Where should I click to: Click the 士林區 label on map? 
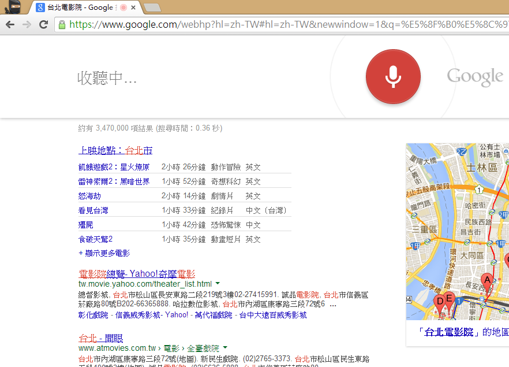482,168
